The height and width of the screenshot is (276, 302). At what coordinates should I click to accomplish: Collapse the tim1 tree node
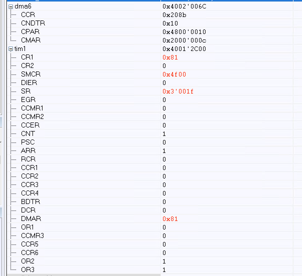coord(11,49)
